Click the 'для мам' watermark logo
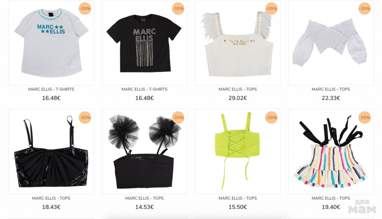This screenshot has height=219, width=382. click(x=362, y=206)
